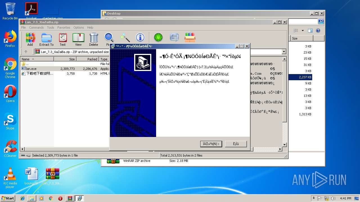This screenshot has height=202, width=360.
Task: Show hidden tray icons arrow
Action: [x=314, y=198]
